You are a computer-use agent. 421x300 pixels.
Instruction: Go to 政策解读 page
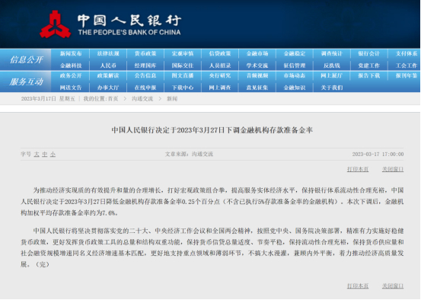click(x=108, y=75)
